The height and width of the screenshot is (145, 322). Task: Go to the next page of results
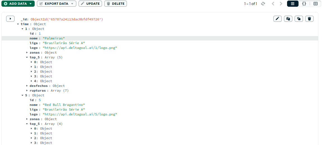[x=281, y=4]
